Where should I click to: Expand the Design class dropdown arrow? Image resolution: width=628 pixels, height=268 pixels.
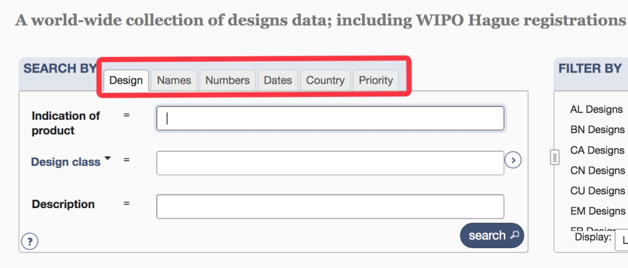tap(108, 158)
